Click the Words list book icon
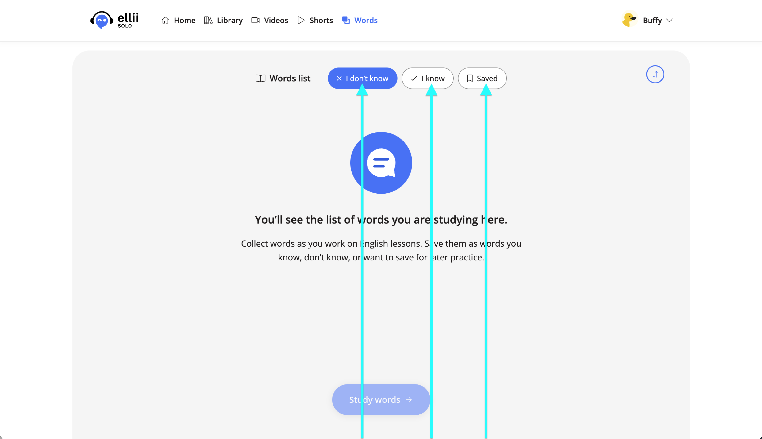762x439 pixels. point(260,78)
